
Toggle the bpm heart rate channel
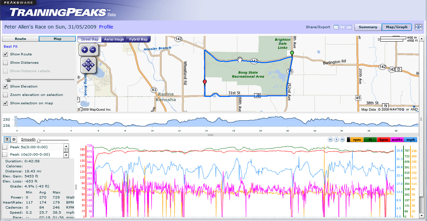[x=384, y=140]
